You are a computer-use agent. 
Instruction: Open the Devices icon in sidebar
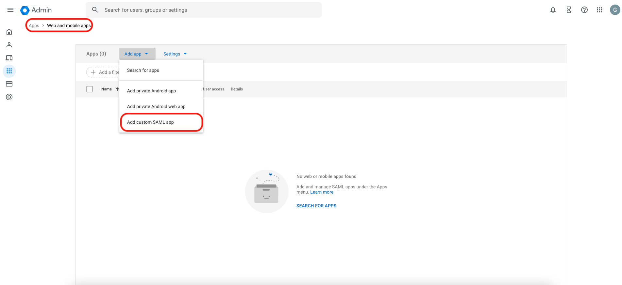[9, 58]
